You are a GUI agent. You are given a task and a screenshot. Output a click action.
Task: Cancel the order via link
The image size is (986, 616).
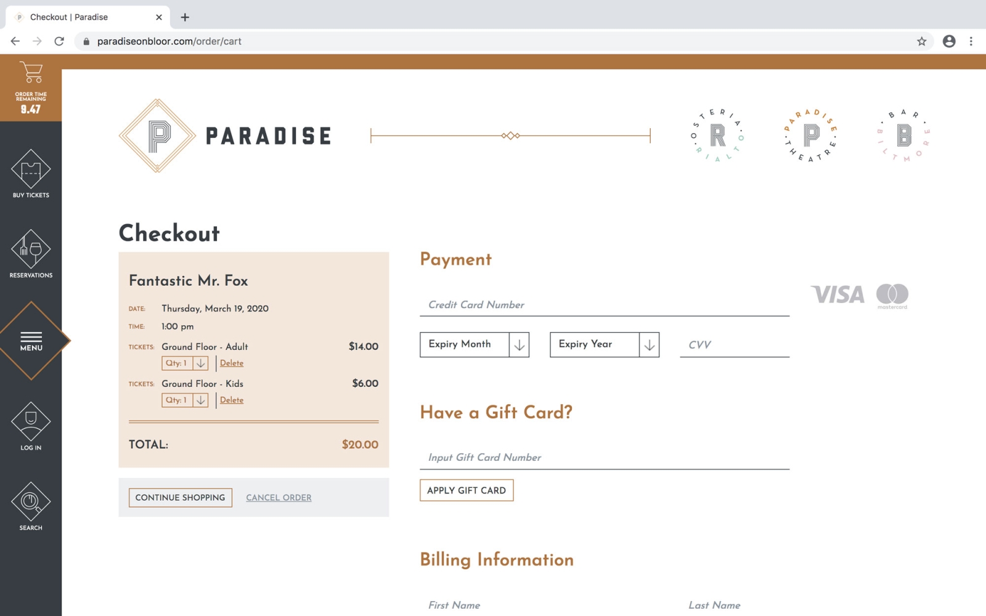point(279,498)
